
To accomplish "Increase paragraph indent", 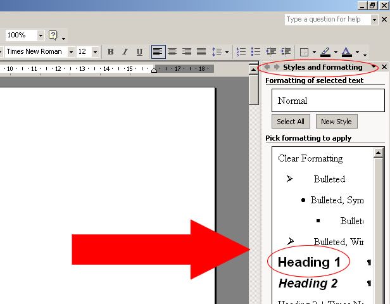I will click(285, 52).
